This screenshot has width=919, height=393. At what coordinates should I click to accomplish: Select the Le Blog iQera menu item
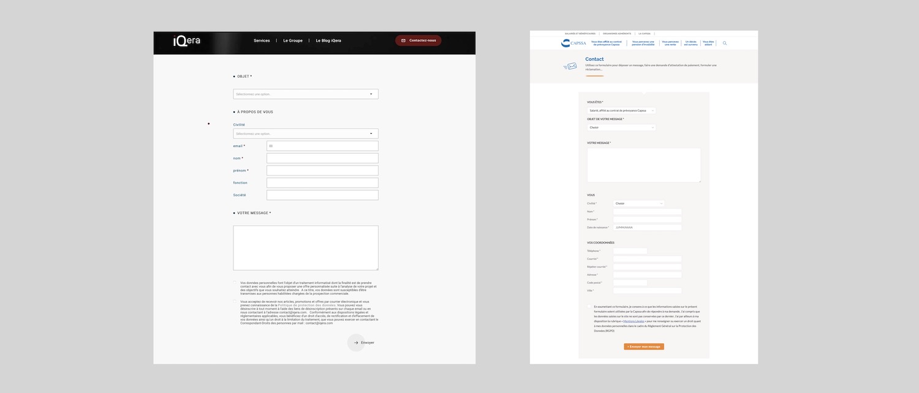click(329, 40)
